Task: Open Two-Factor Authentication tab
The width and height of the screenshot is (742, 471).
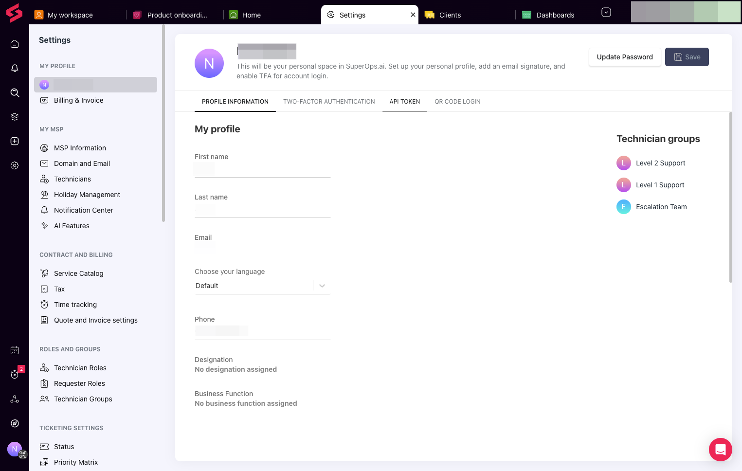Action: coord(329,102)
